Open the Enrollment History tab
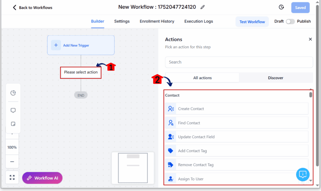This screenshot has width=321, height=191. [157, 21]
